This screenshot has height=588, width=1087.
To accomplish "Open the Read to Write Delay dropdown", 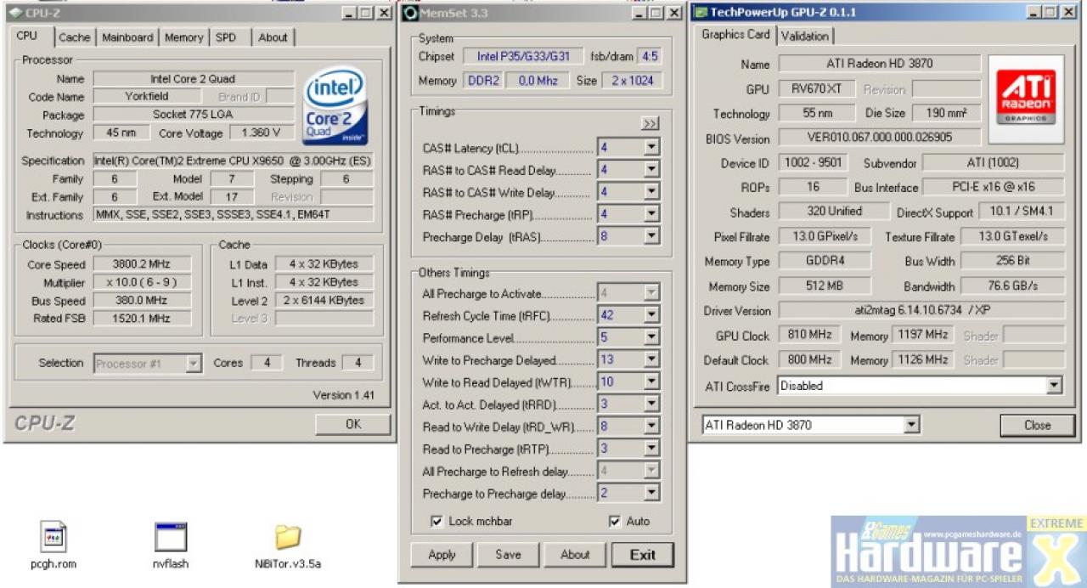I will (x=651, y=426).
